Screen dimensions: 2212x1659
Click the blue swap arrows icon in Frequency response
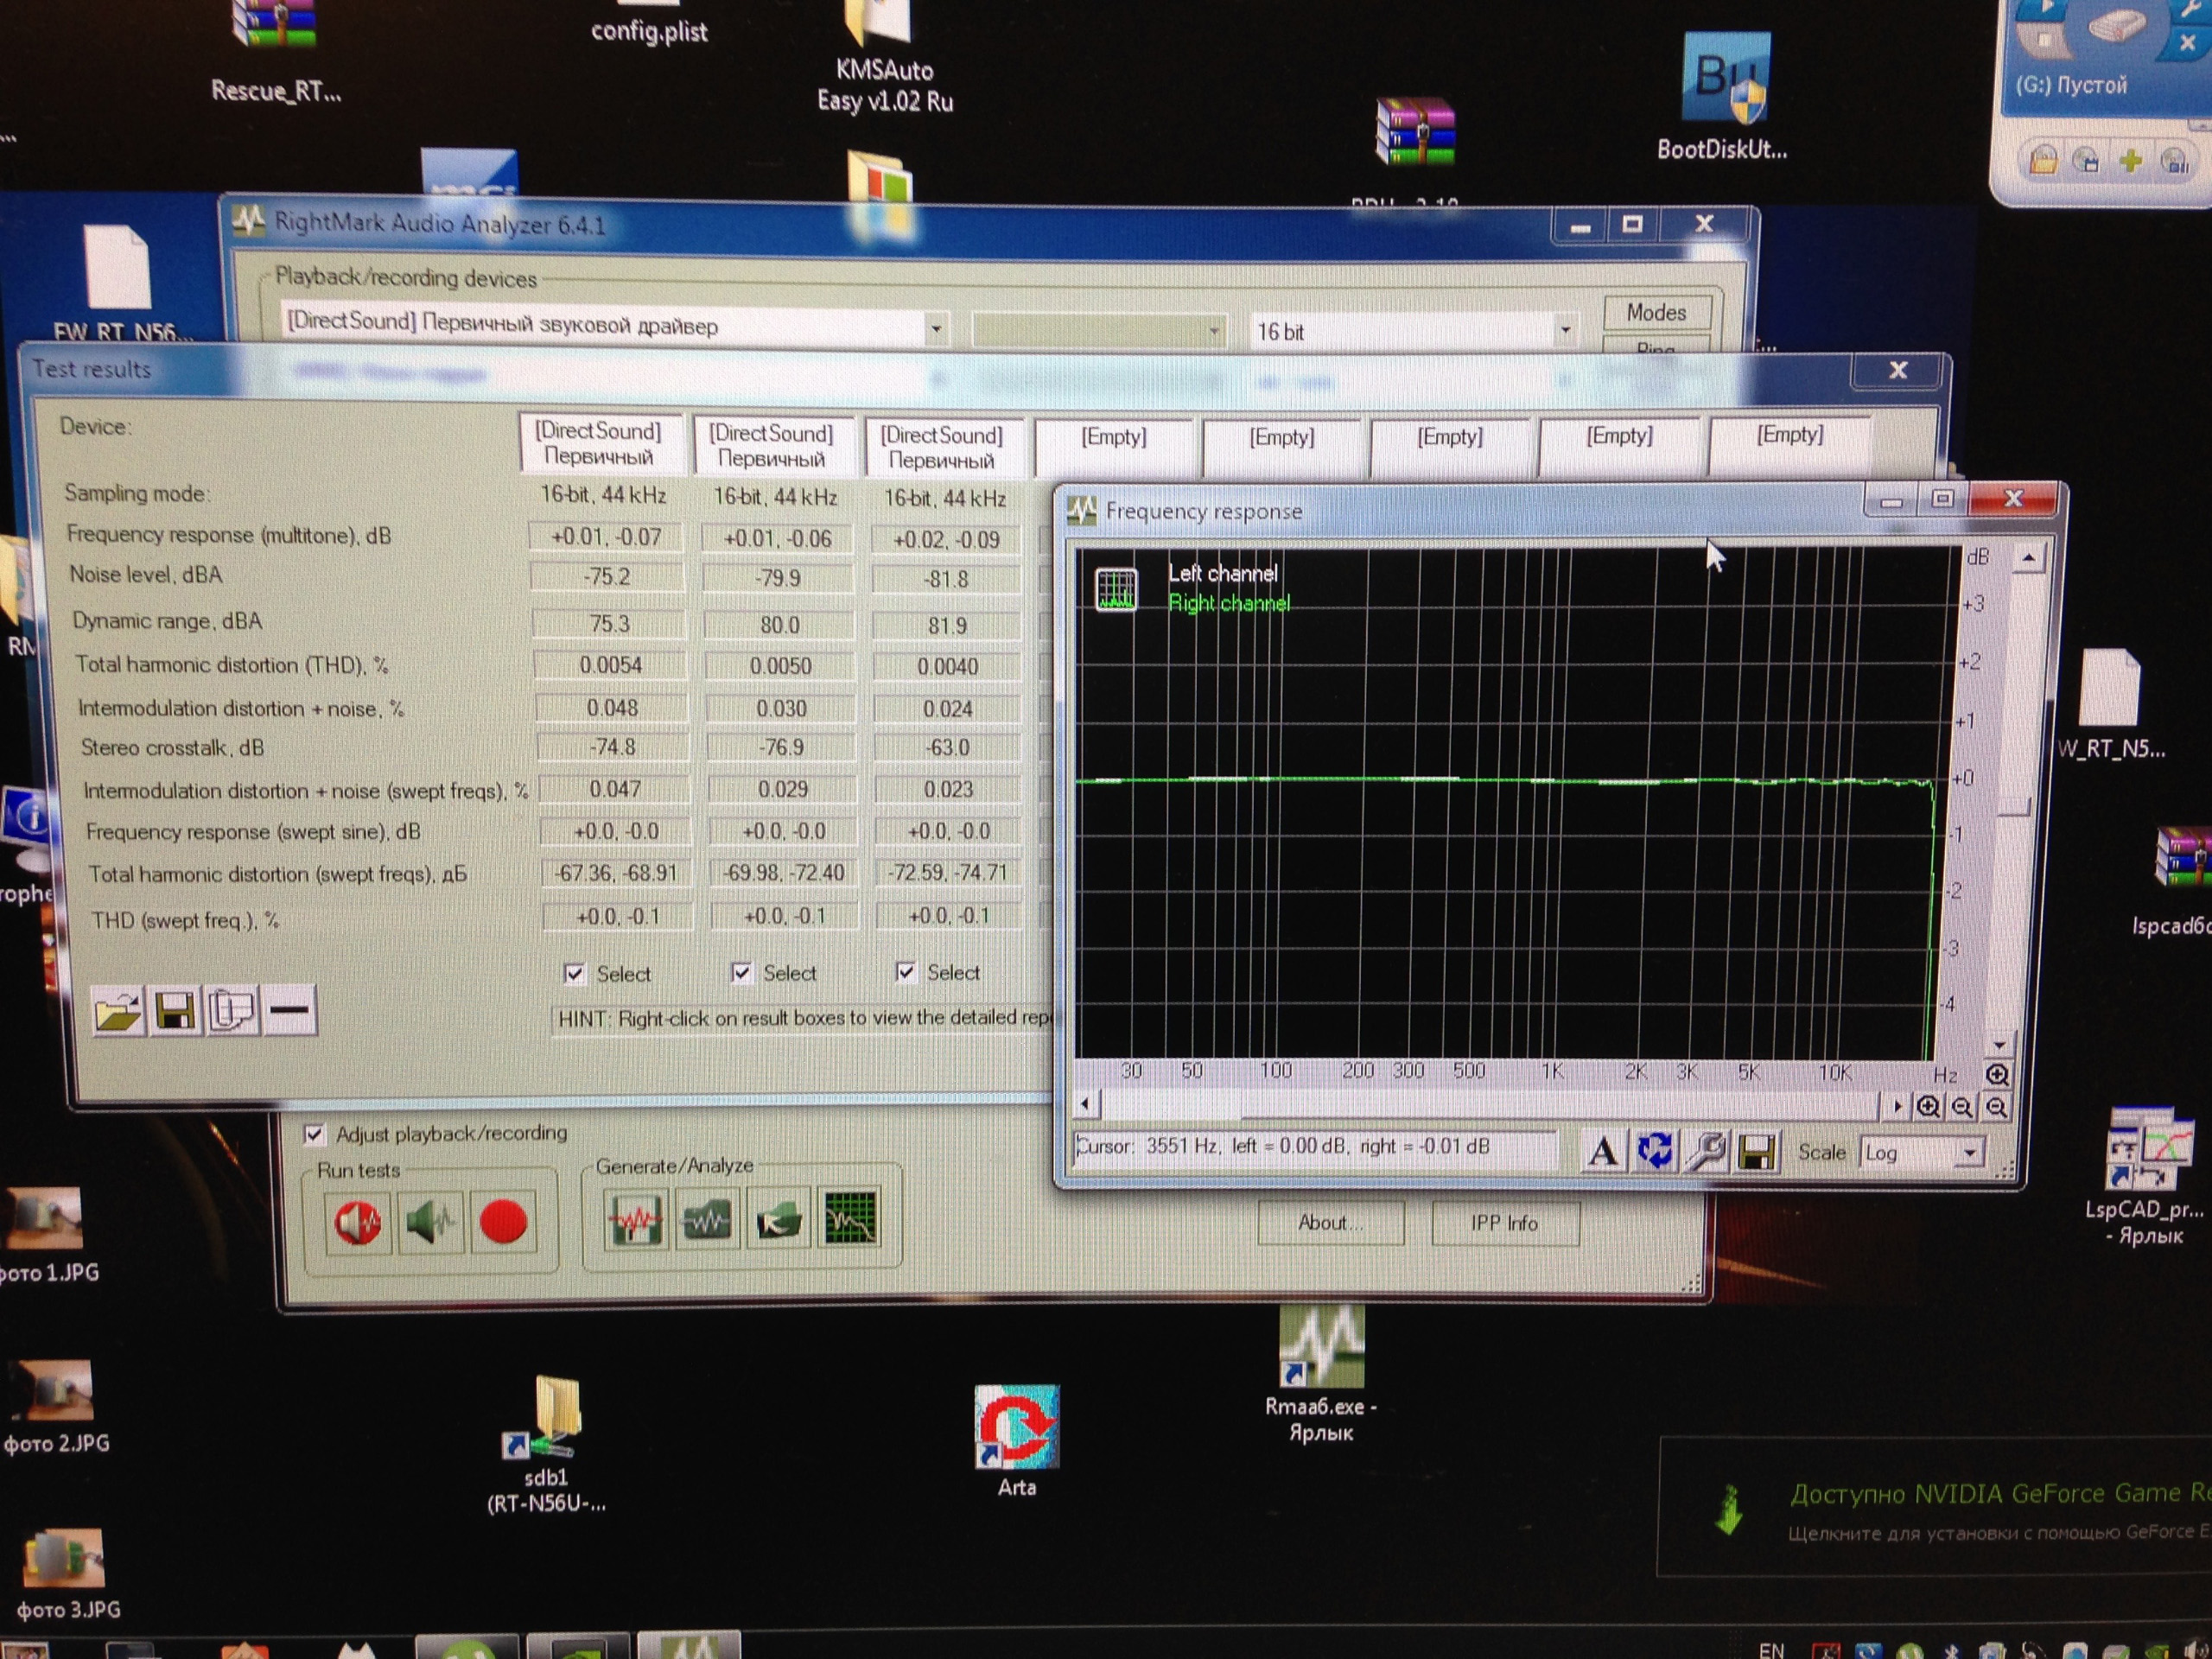(x=1655, y=1152)
